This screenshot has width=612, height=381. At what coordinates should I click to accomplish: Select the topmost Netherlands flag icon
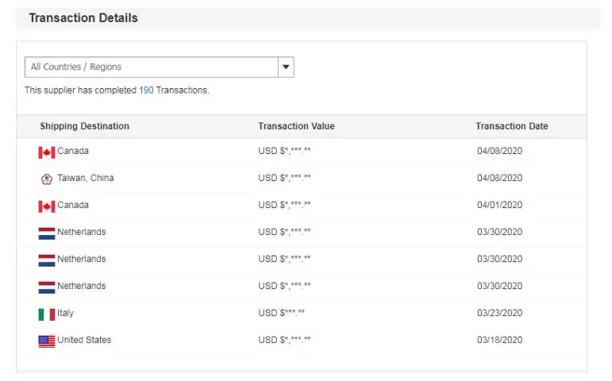tap(47, 233)
